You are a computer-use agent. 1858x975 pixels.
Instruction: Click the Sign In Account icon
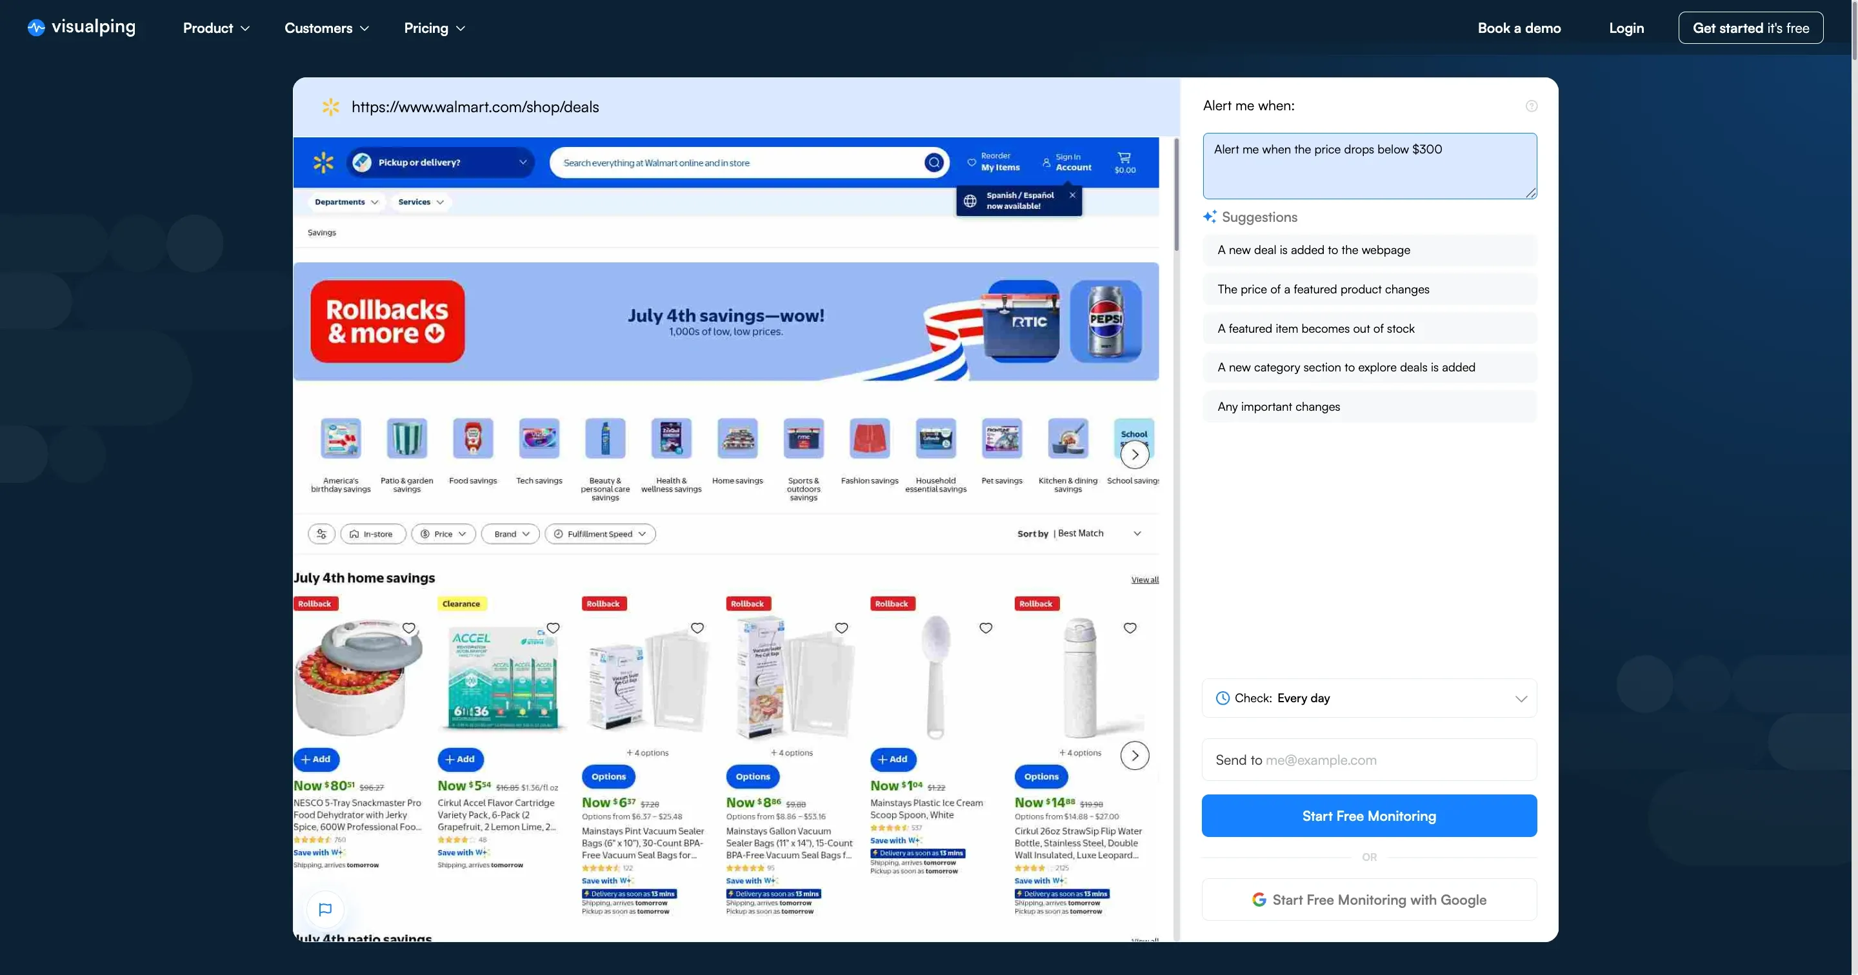(1046, 162)
